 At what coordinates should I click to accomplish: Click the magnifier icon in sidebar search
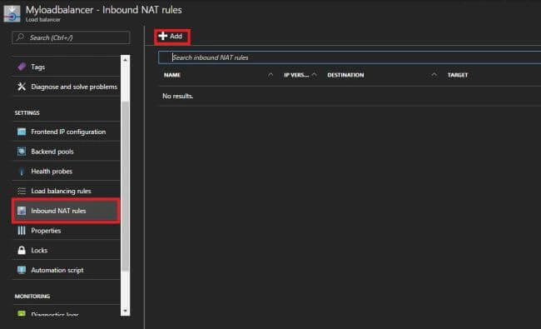click(20, 37)
